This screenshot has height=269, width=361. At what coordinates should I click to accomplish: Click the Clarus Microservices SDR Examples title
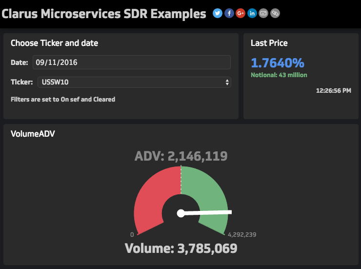[x=104, y=14]
